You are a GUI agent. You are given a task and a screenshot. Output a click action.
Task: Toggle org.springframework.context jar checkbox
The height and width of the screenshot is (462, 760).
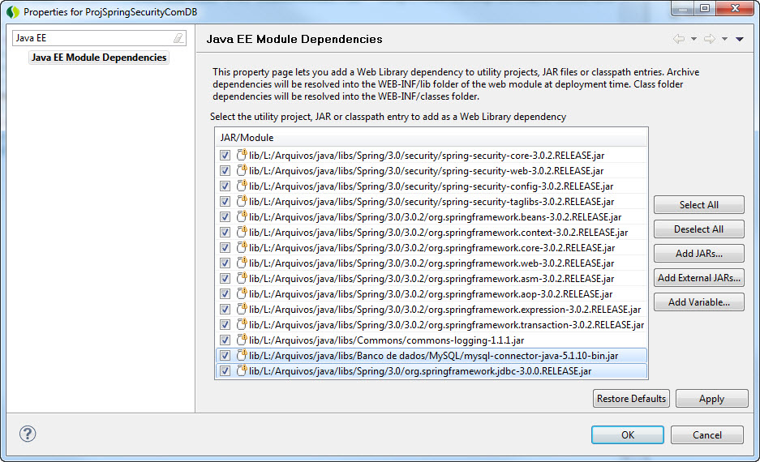tap(225, 233)
